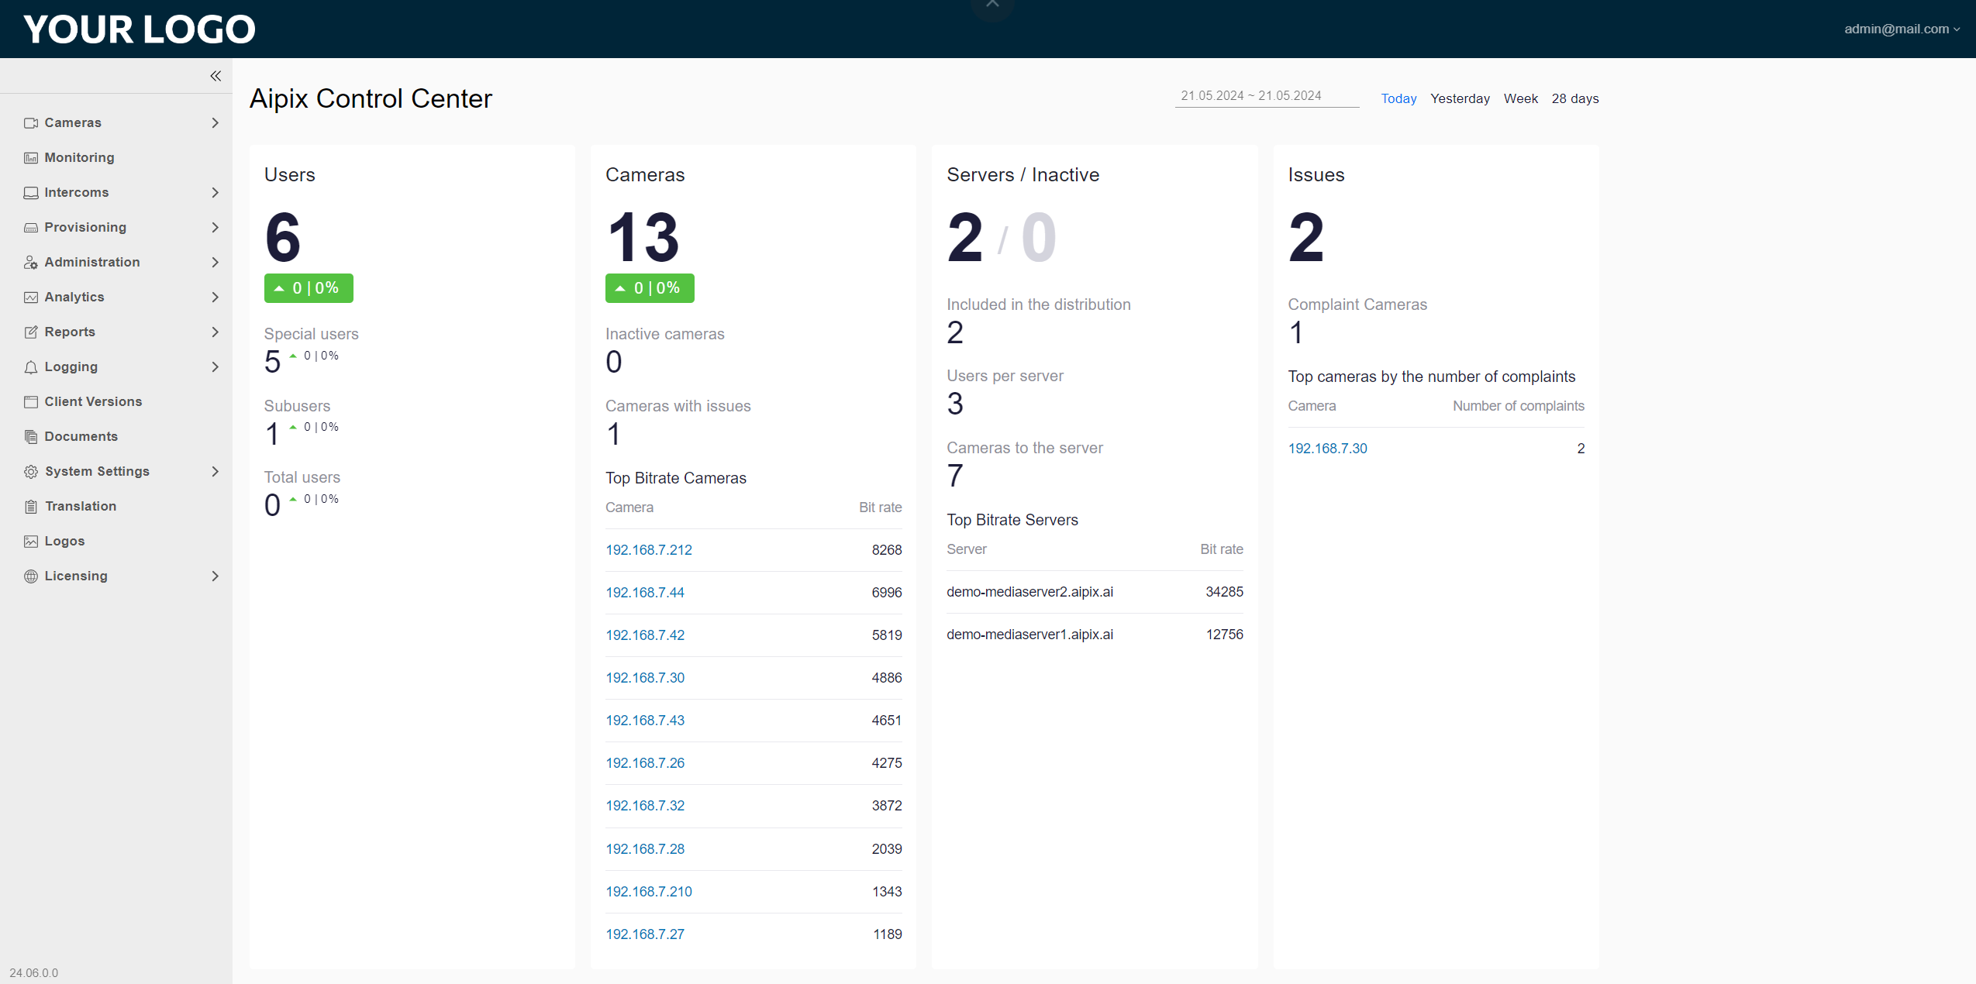Viewport: 1976px width, 984px height.
Task: Open 192.168.7.30 in complaints table
Action: click(1327, 449)
